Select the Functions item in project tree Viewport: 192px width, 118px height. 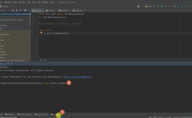(x=4, y=26)
